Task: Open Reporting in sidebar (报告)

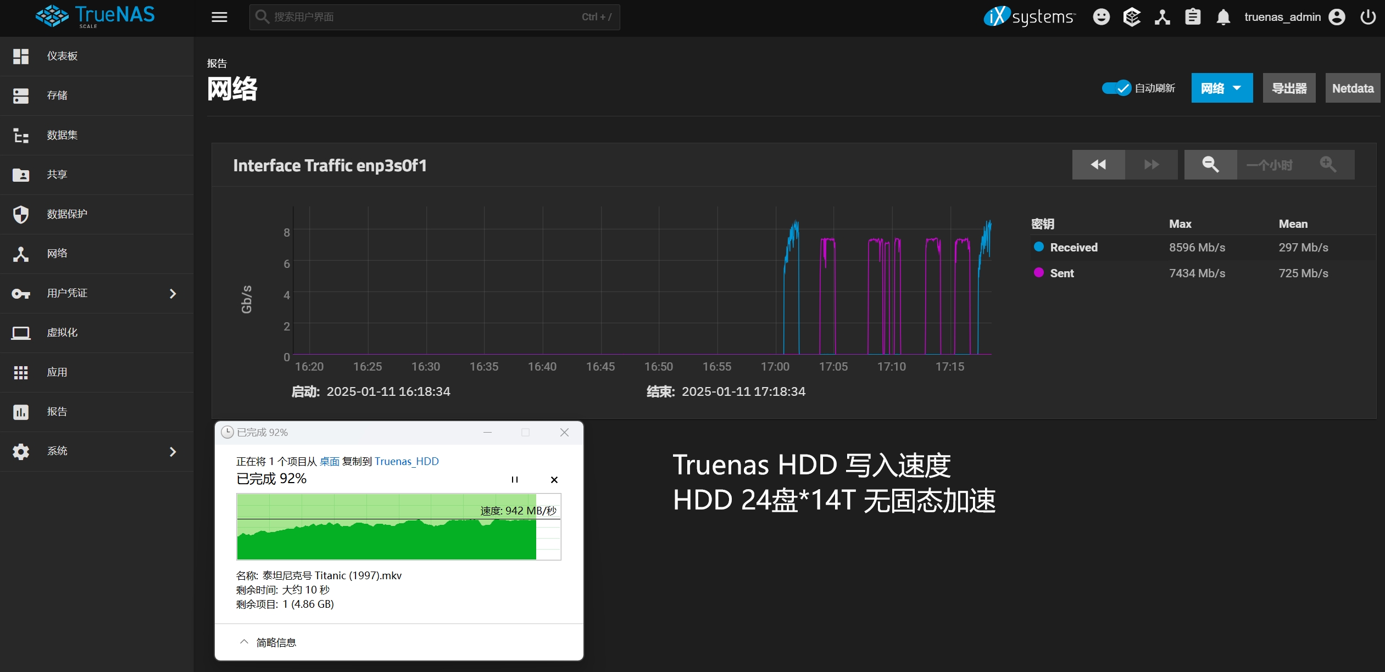Action: tap(97, 412)
